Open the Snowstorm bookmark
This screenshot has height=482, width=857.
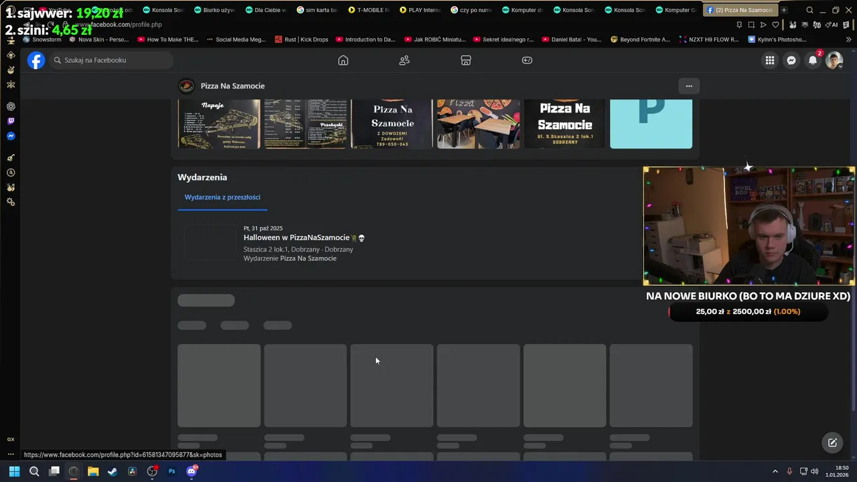tap(42, 39)
